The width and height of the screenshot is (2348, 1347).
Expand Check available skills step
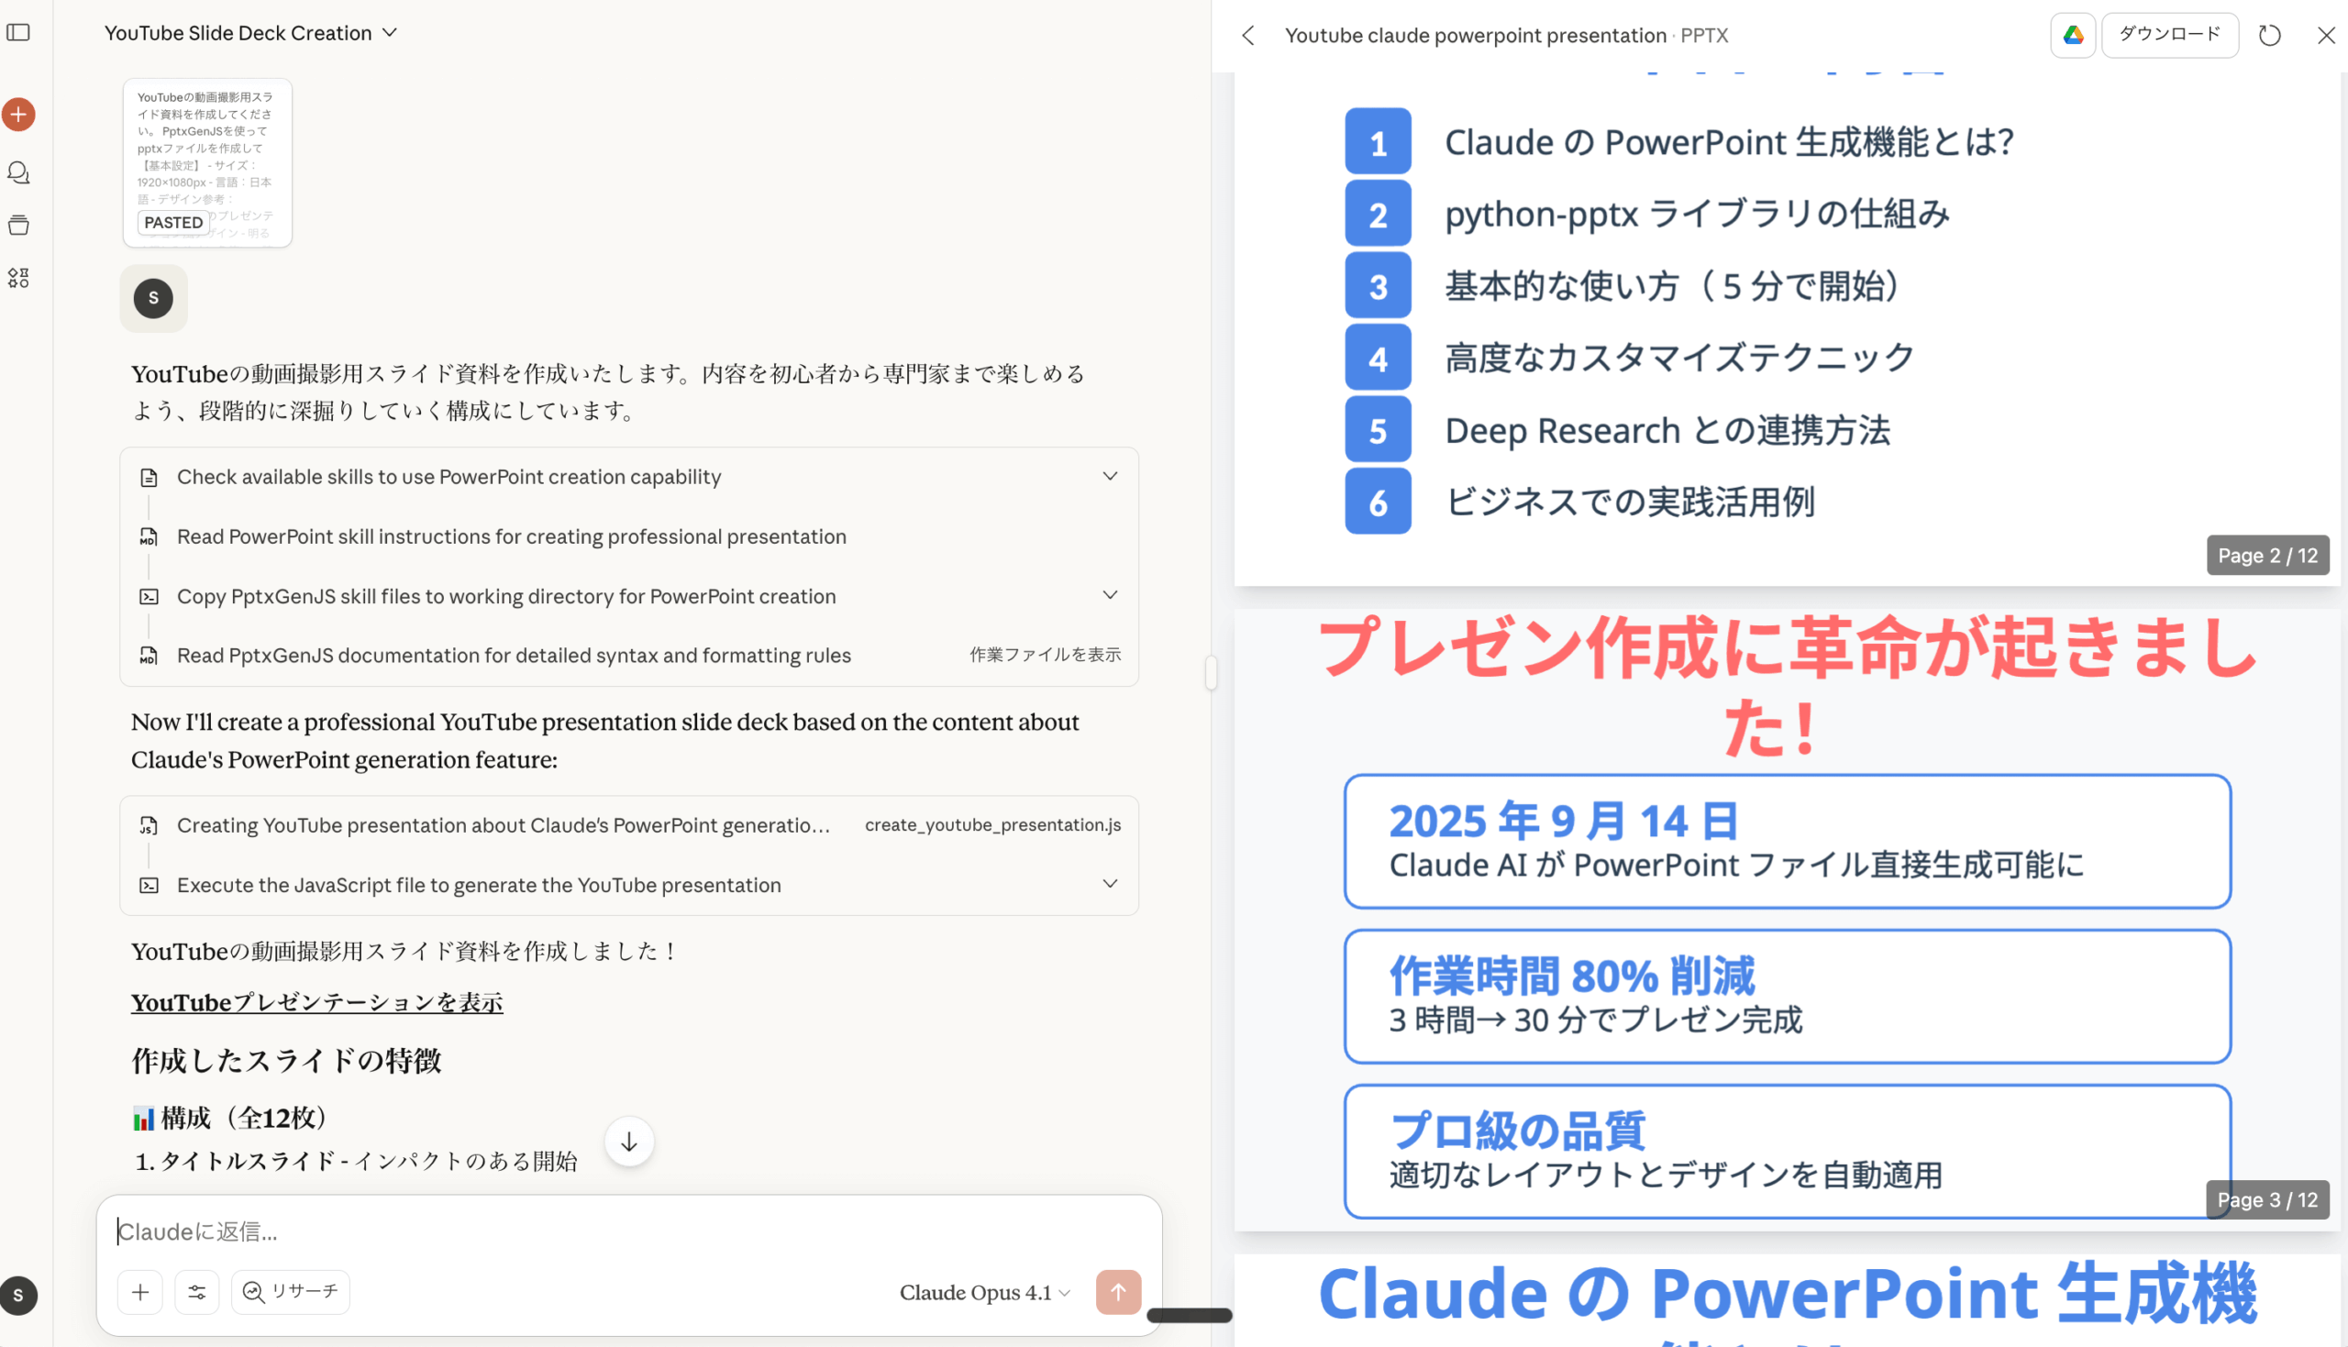tap(1109, 477)
